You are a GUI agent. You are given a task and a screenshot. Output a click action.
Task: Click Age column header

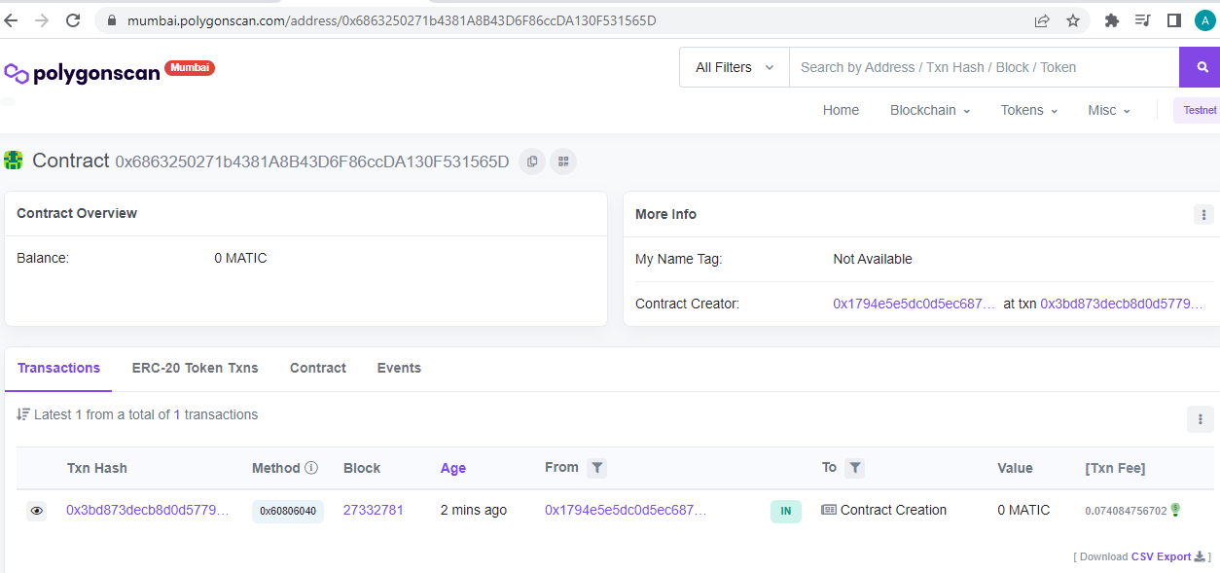(x=453, y=468)
